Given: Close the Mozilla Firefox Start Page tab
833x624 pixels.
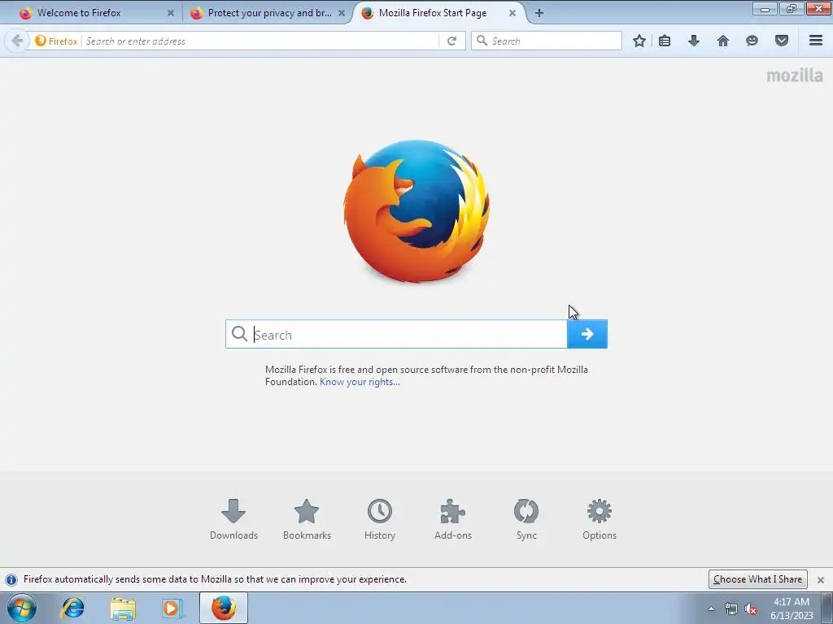Looking at the screenshot, I should (x=512, y=13).
